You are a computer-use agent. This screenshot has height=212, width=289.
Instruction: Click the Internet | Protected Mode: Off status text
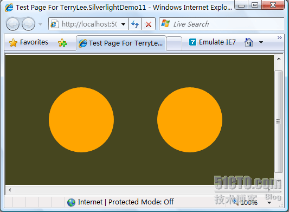pos(126,202)
